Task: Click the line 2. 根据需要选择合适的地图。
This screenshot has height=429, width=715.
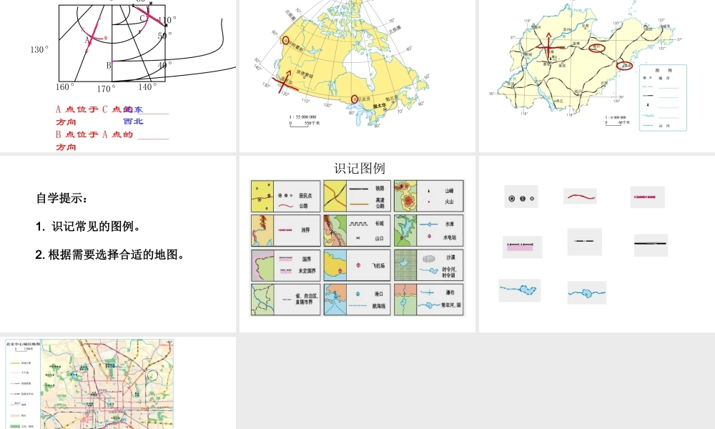Action: 110,255
